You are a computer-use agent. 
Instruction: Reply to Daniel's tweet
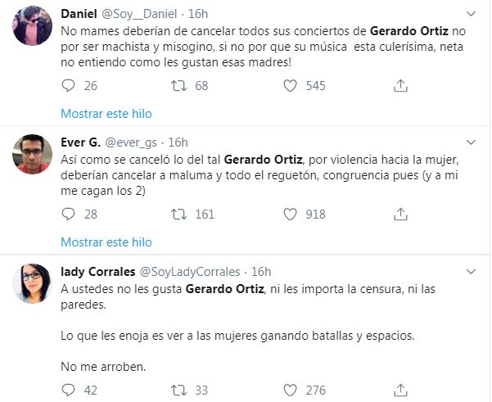(69, 86)
